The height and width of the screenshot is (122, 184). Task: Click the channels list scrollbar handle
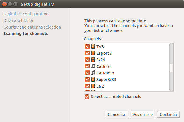[x=171, y=68]
